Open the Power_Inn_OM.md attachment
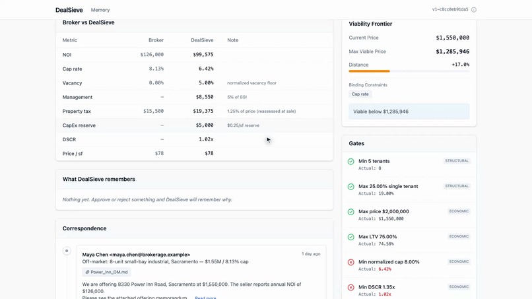 pos(106,272)
